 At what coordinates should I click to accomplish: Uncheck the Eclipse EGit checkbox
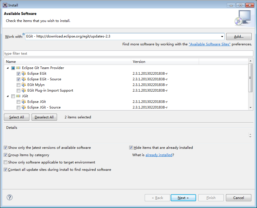pyautogui.click(x=18, y=74)
